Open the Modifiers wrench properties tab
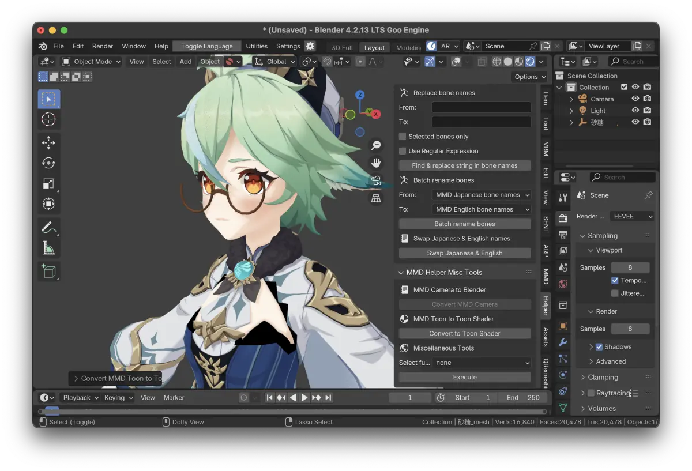This screenshot has width=692, height=471. click(x=563, y=342)
